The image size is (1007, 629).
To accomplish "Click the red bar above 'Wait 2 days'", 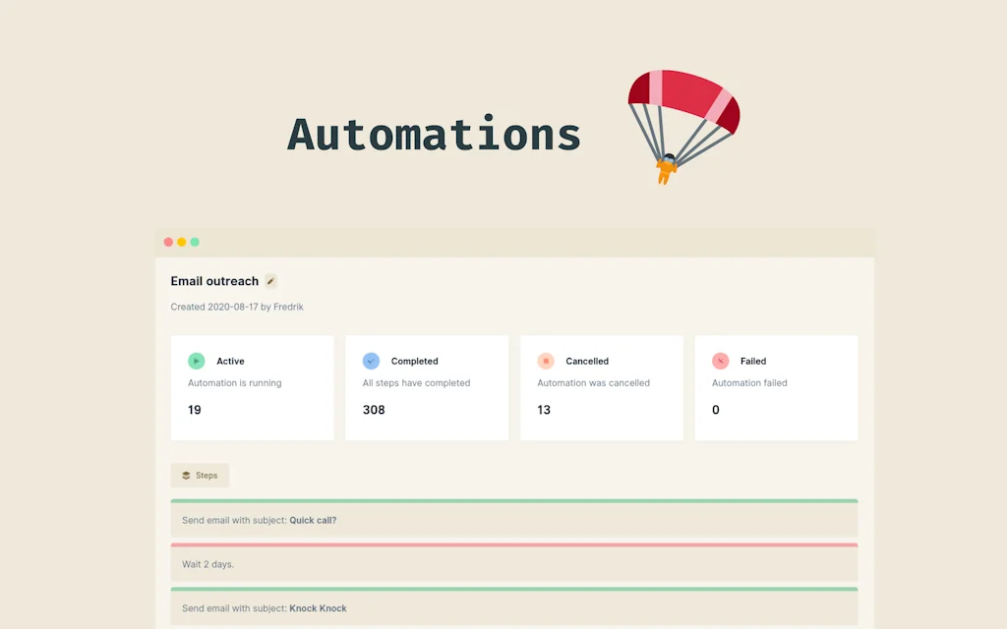I will click(513, 544).
